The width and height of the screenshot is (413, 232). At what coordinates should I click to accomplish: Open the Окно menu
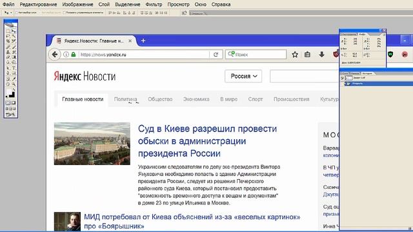click(201, 5)
